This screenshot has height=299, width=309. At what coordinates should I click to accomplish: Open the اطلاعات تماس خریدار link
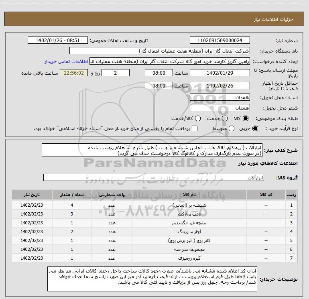(66, 61)
